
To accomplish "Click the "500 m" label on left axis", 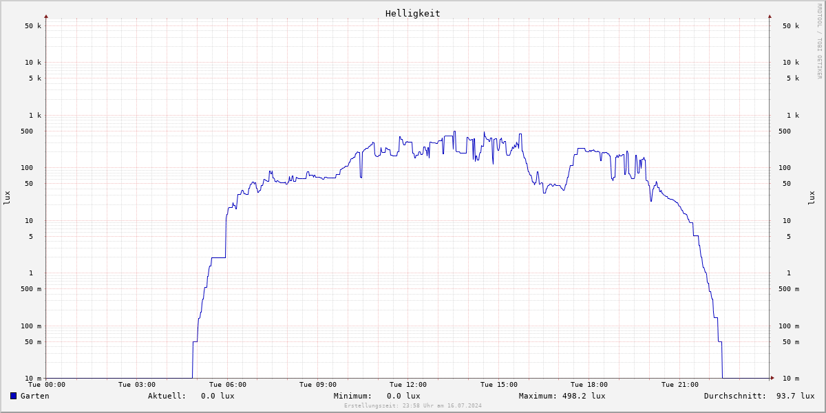I will [31, 289].
